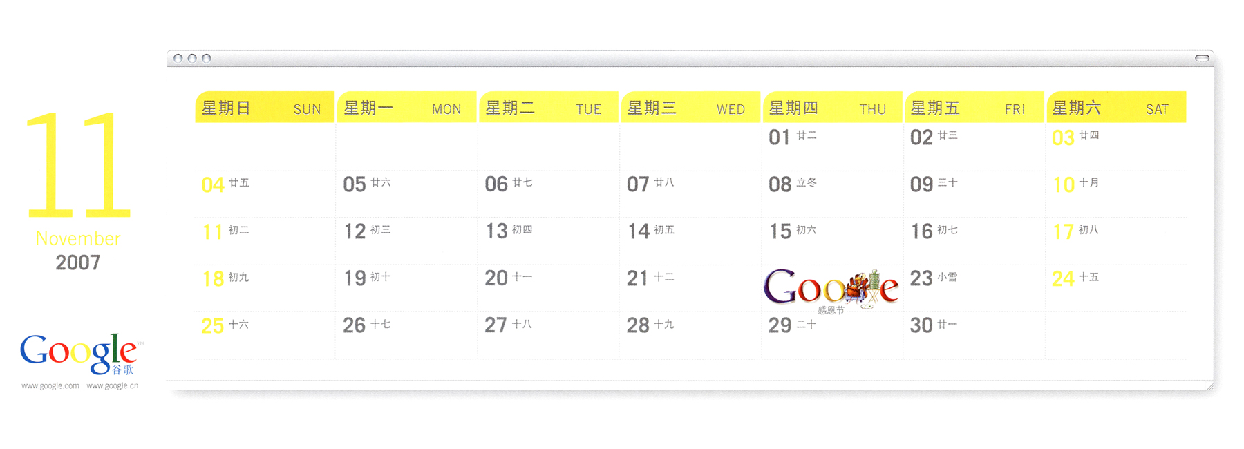Click the large yellow 11 month number
The width and height of the screenshot is (1244, 449).
pos(77,164)
